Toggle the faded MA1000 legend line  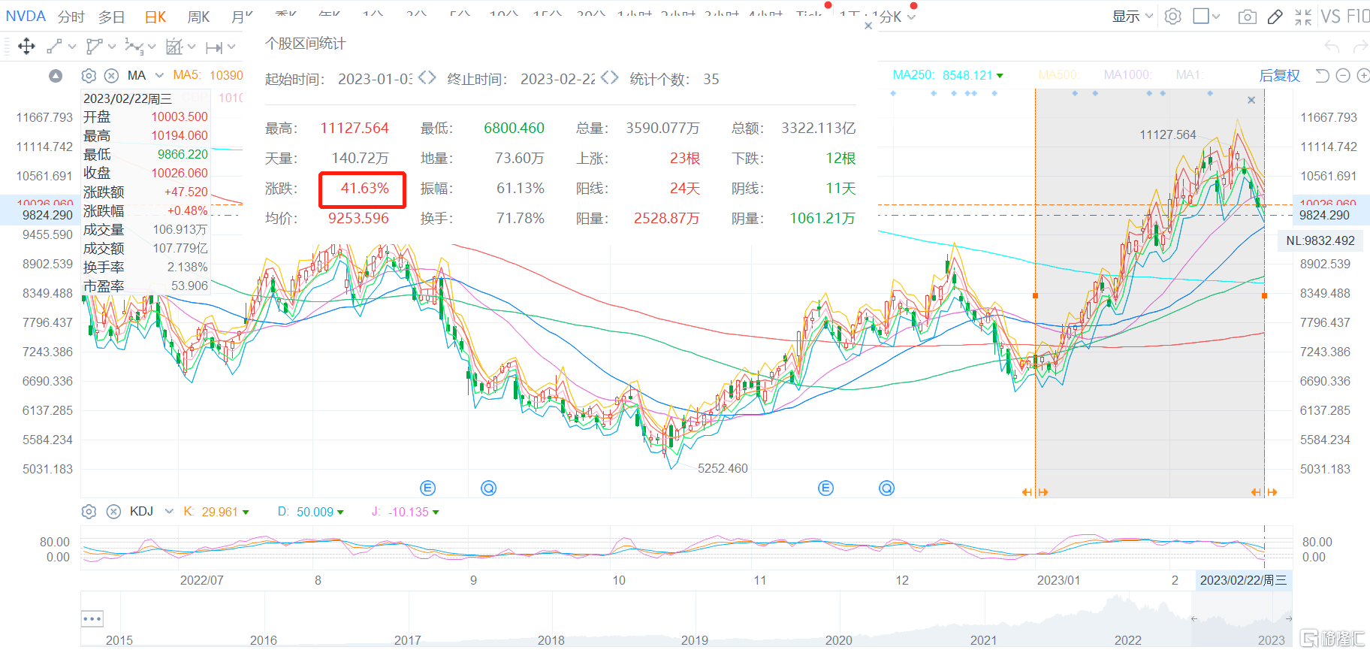point(1127,74)
